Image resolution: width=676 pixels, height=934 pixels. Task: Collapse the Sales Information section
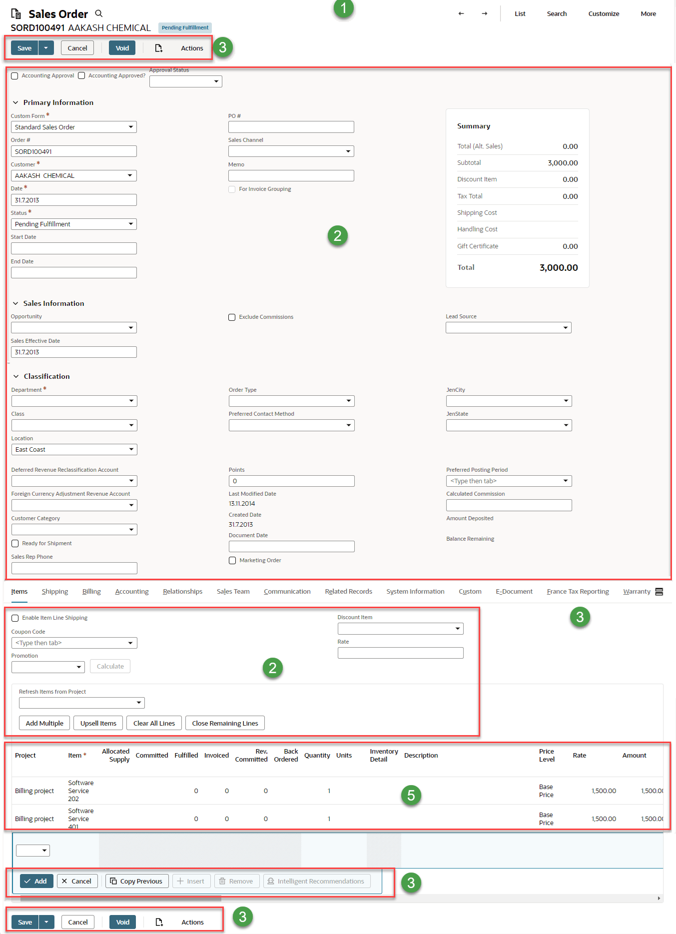coord(15,303)
